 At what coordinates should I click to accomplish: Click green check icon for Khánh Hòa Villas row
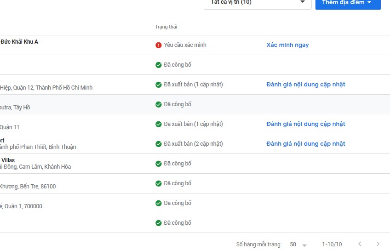[158, 164]
